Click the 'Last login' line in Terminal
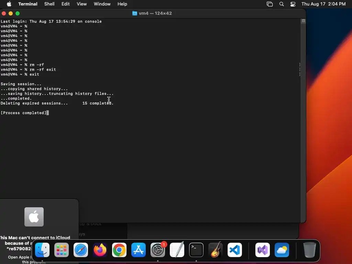 point(51,21)
